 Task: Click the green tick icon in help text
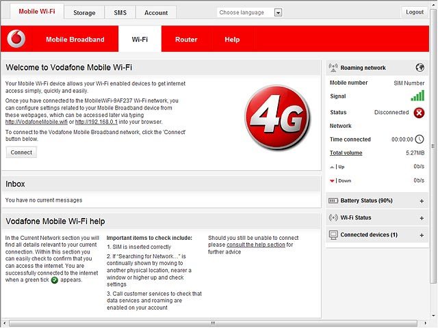click(55, 280)
